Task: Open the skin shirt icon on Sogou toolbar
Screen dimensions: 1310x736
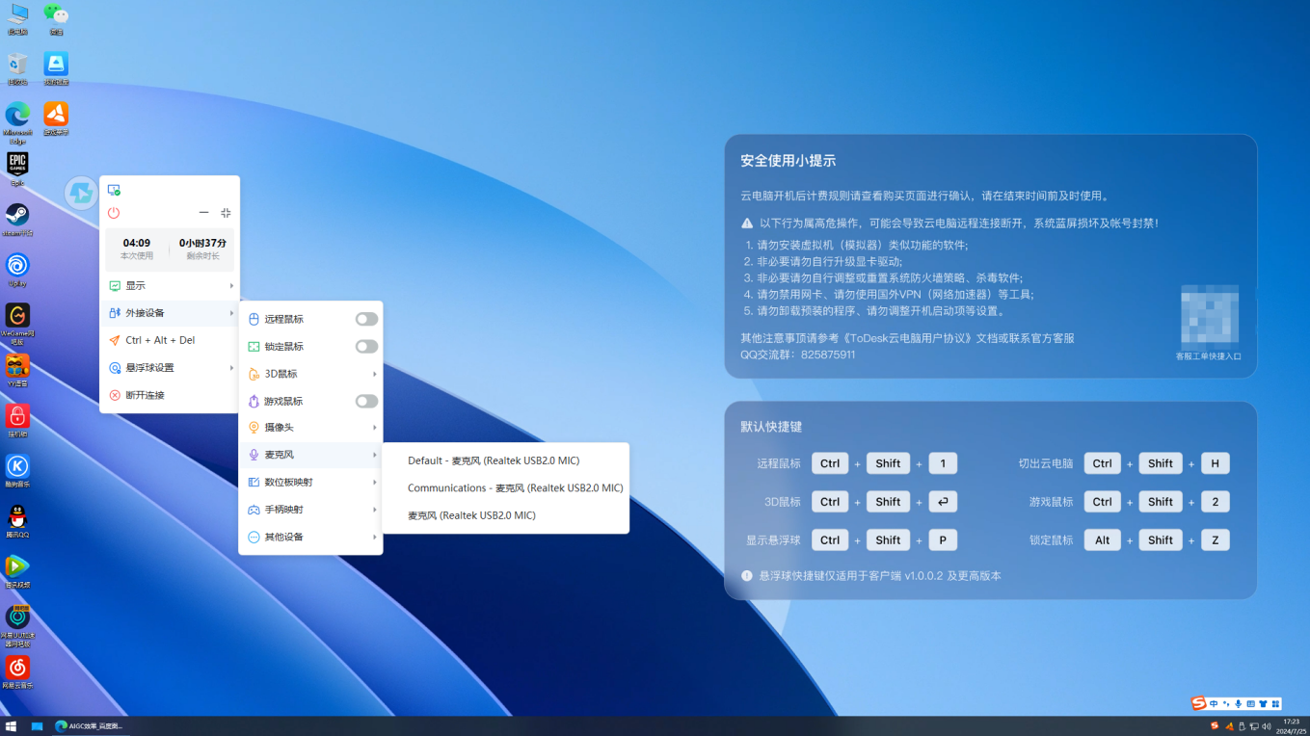Action: click(x=1263, y=704)
